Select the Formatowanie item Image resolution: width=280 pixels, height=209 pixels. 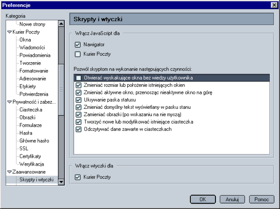pyautogui.click(x=34, y=71)
